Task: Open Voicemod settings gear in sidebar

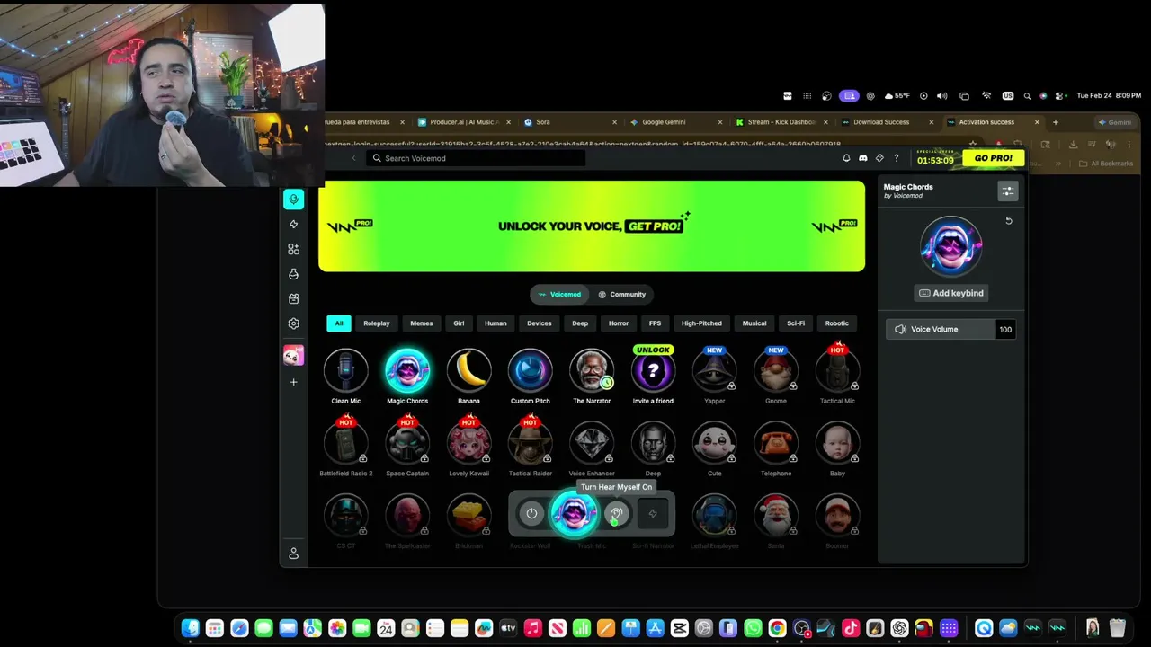Action: [293, 323]
